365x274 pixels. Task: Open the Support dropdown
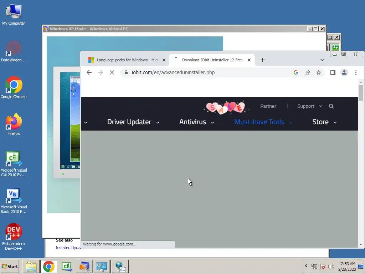pos(310,106)
